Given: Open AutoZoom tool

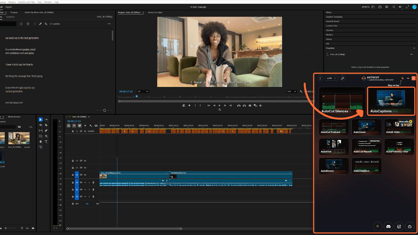Looking at the screenshot, I should (x=366, y=127).
